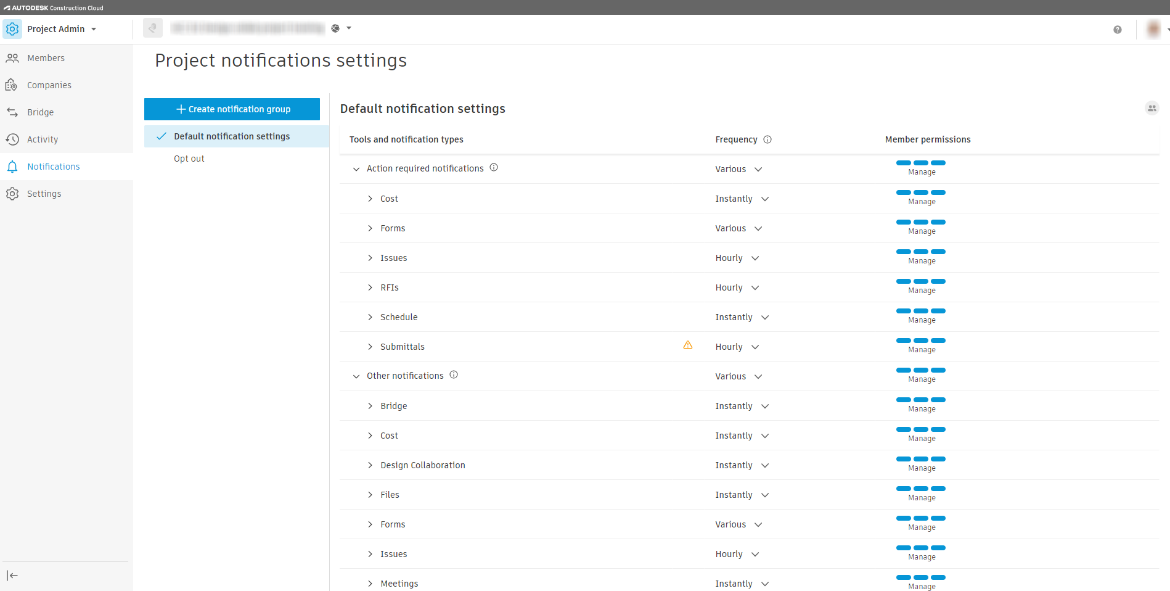
Task: Open Members in the sidebar
Action: (x=46, y=58)
